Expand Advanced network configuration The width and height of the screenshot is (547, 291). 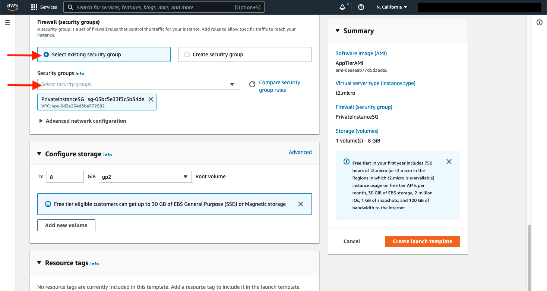coord(83,121)
